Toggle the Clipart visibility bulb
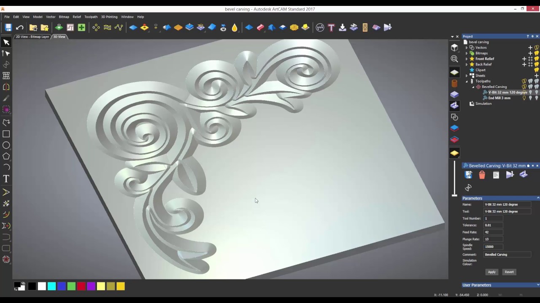The width and height of the screenshot is (540, 303). pos(537,70)
